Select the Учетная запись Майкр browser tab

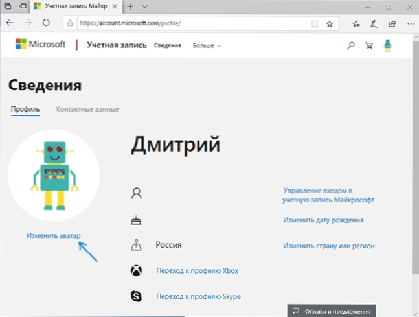76,6
